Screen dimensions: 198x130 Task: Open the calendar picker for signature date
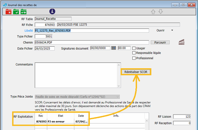114,48
